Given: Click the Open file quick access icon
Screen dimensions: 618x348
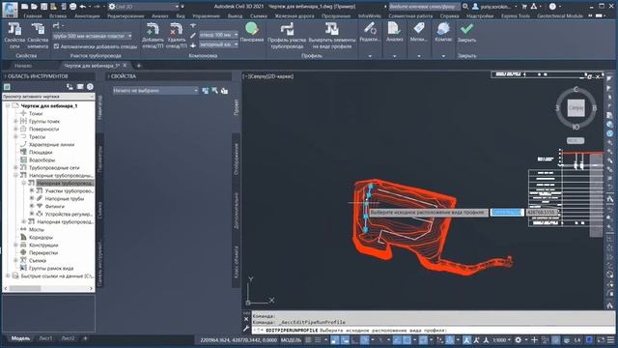Looking at the screenshot, I should click(x=34, y=7).
